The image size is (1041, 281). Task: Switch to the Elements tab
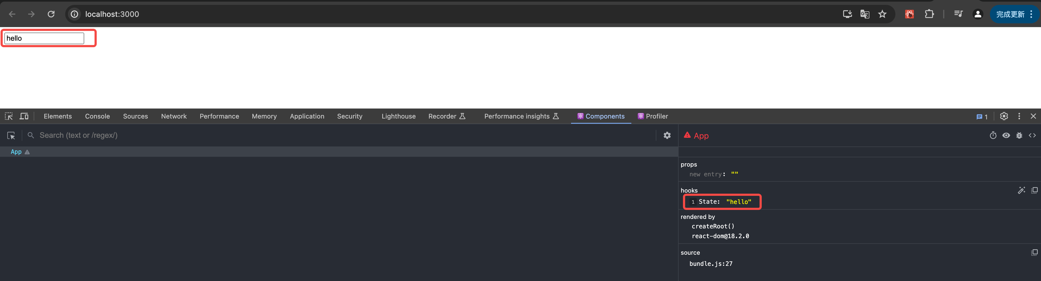[58, 116]
